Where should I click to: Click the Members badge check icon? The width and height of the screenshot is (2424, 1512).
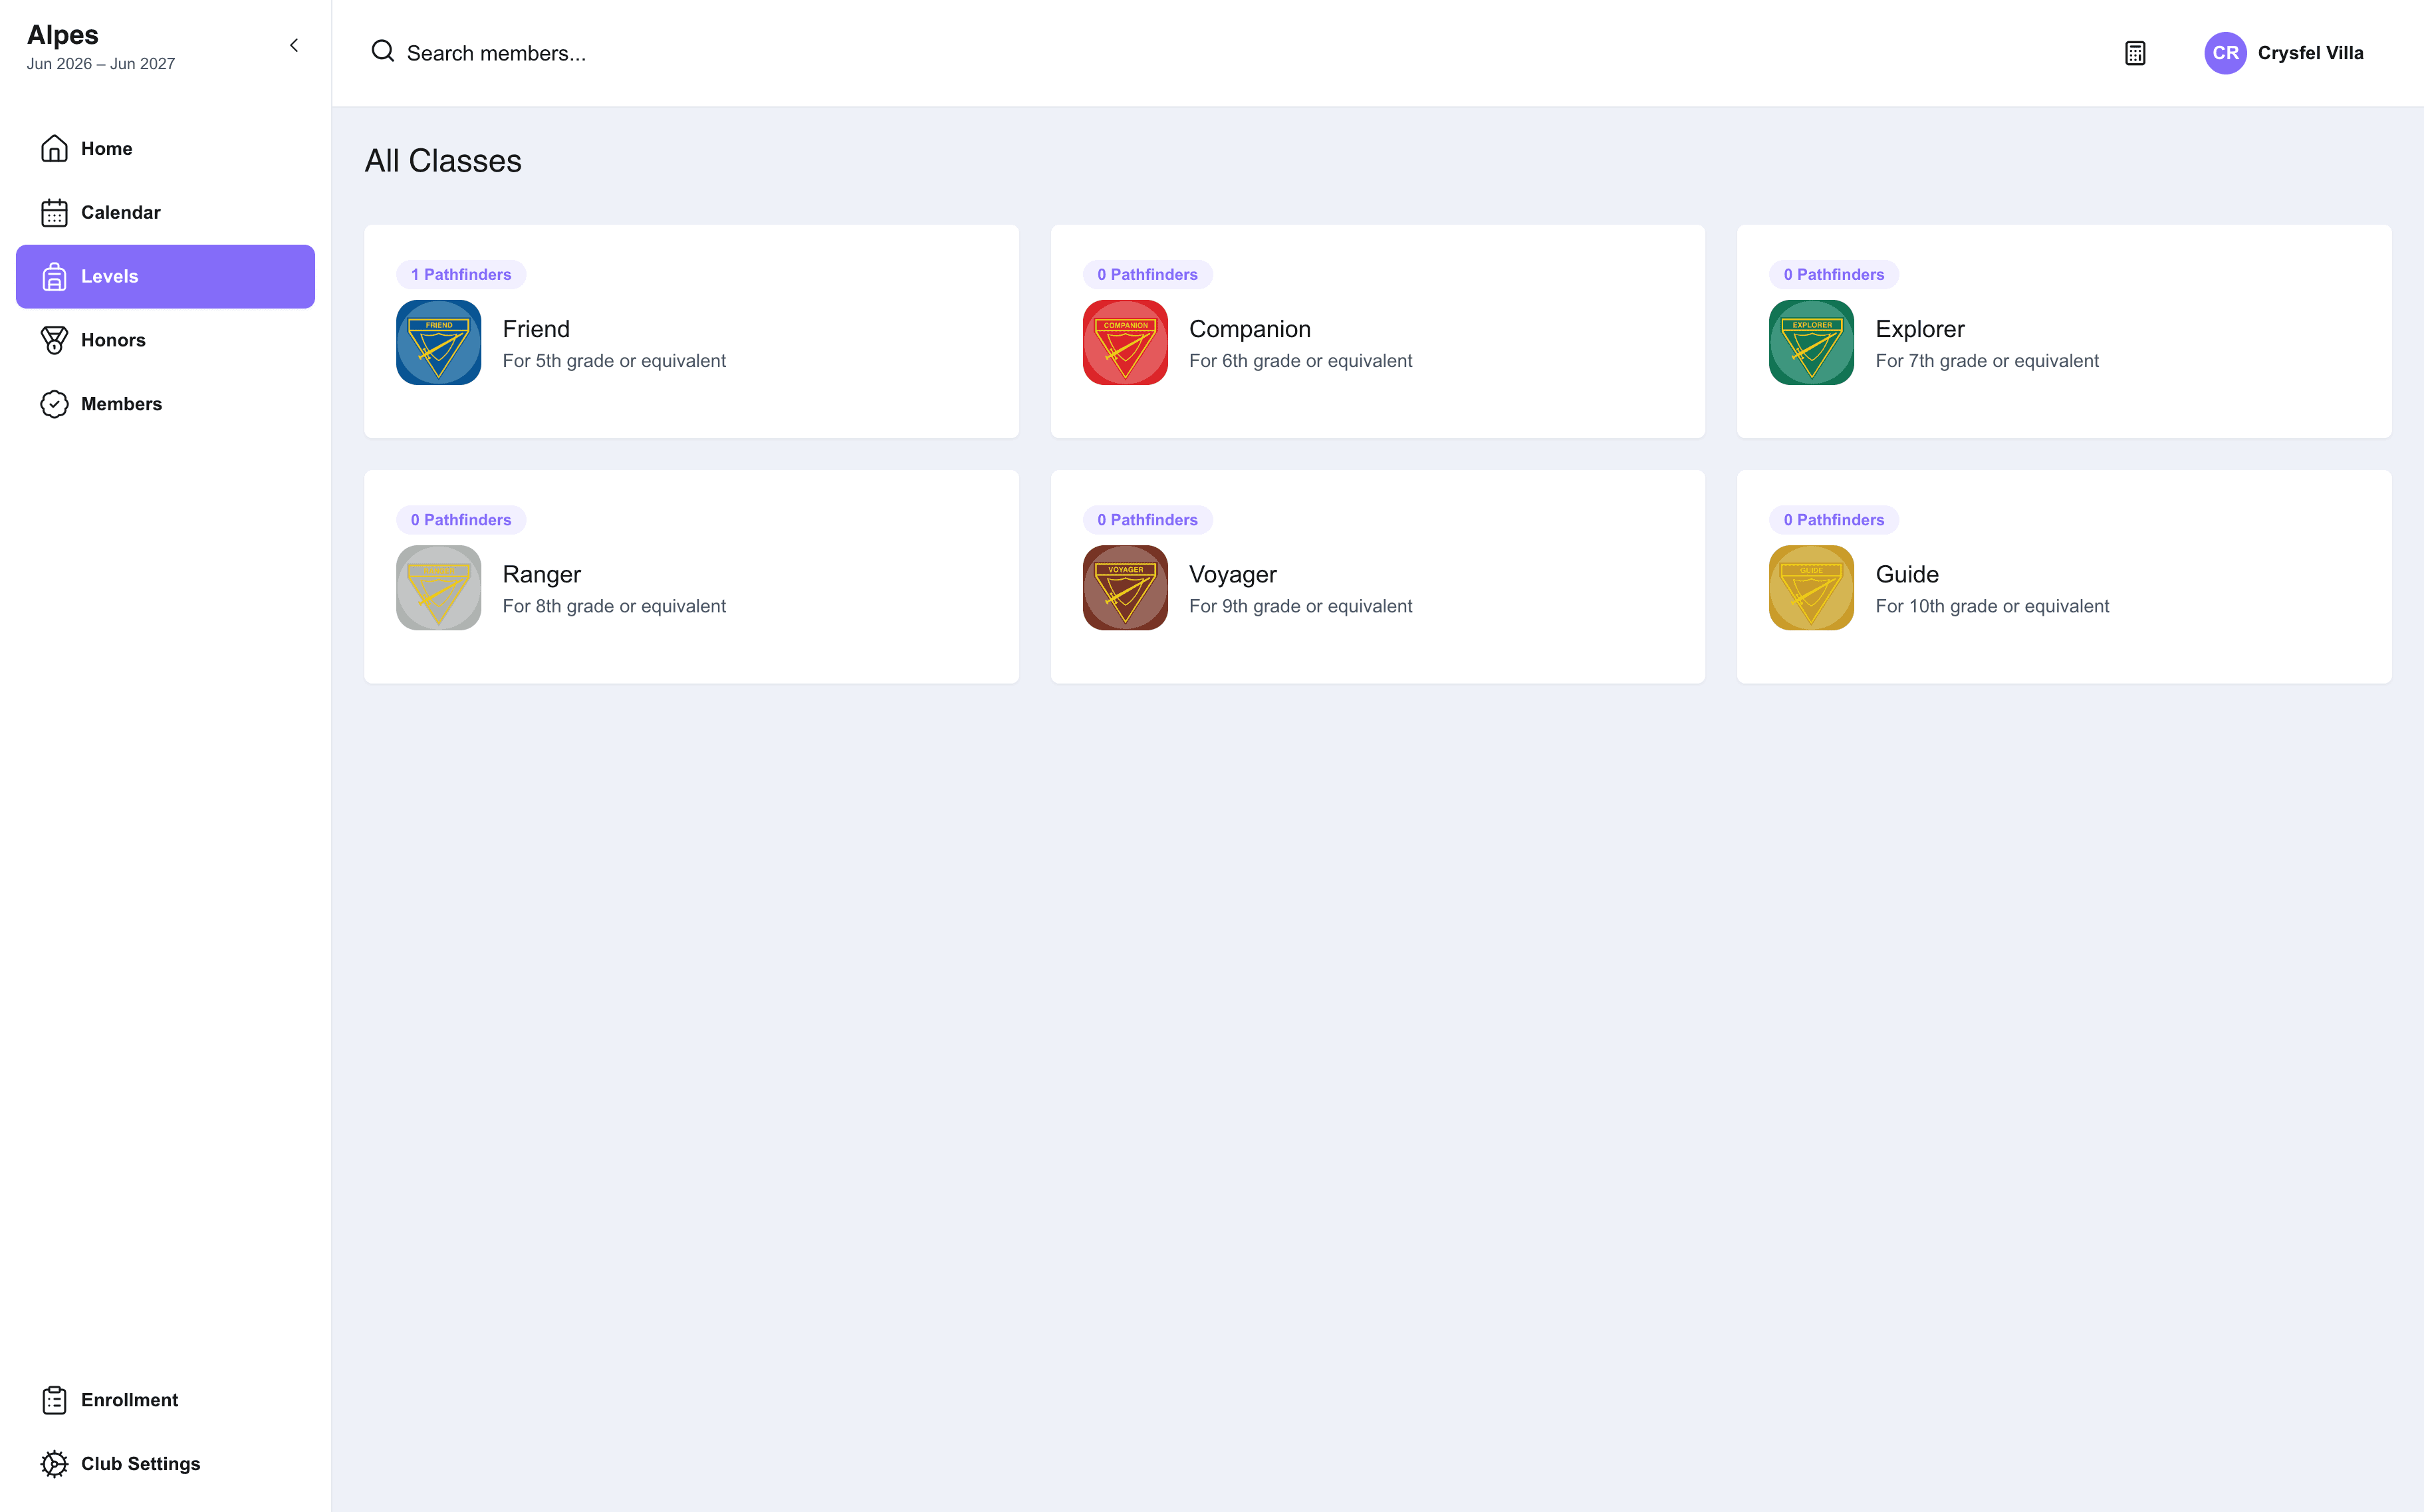pos(54,404)
